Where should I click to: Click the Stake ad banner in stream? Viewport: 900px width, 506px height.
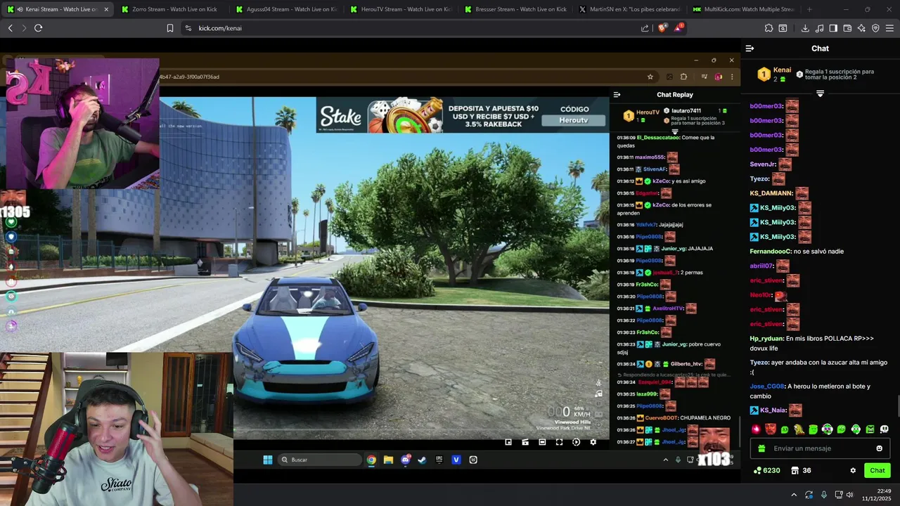point(462,115)
